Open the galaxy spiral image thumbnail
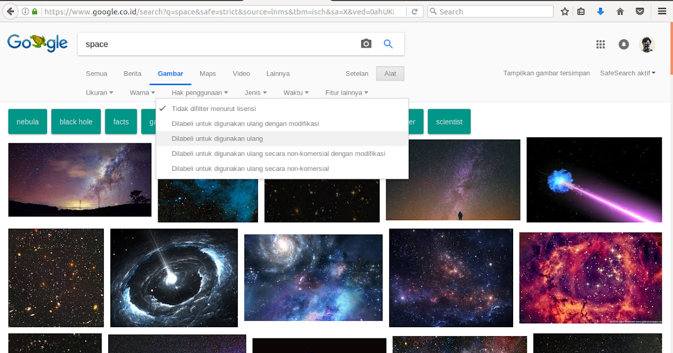Viewport: 673px width, 353px height. pos(313,277)
